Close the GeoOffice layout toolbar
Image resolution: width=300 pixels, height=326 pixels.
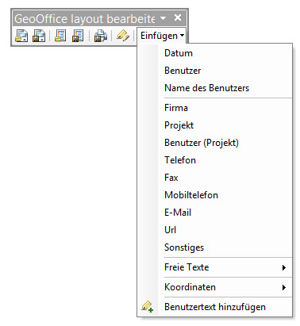(178, 17)
